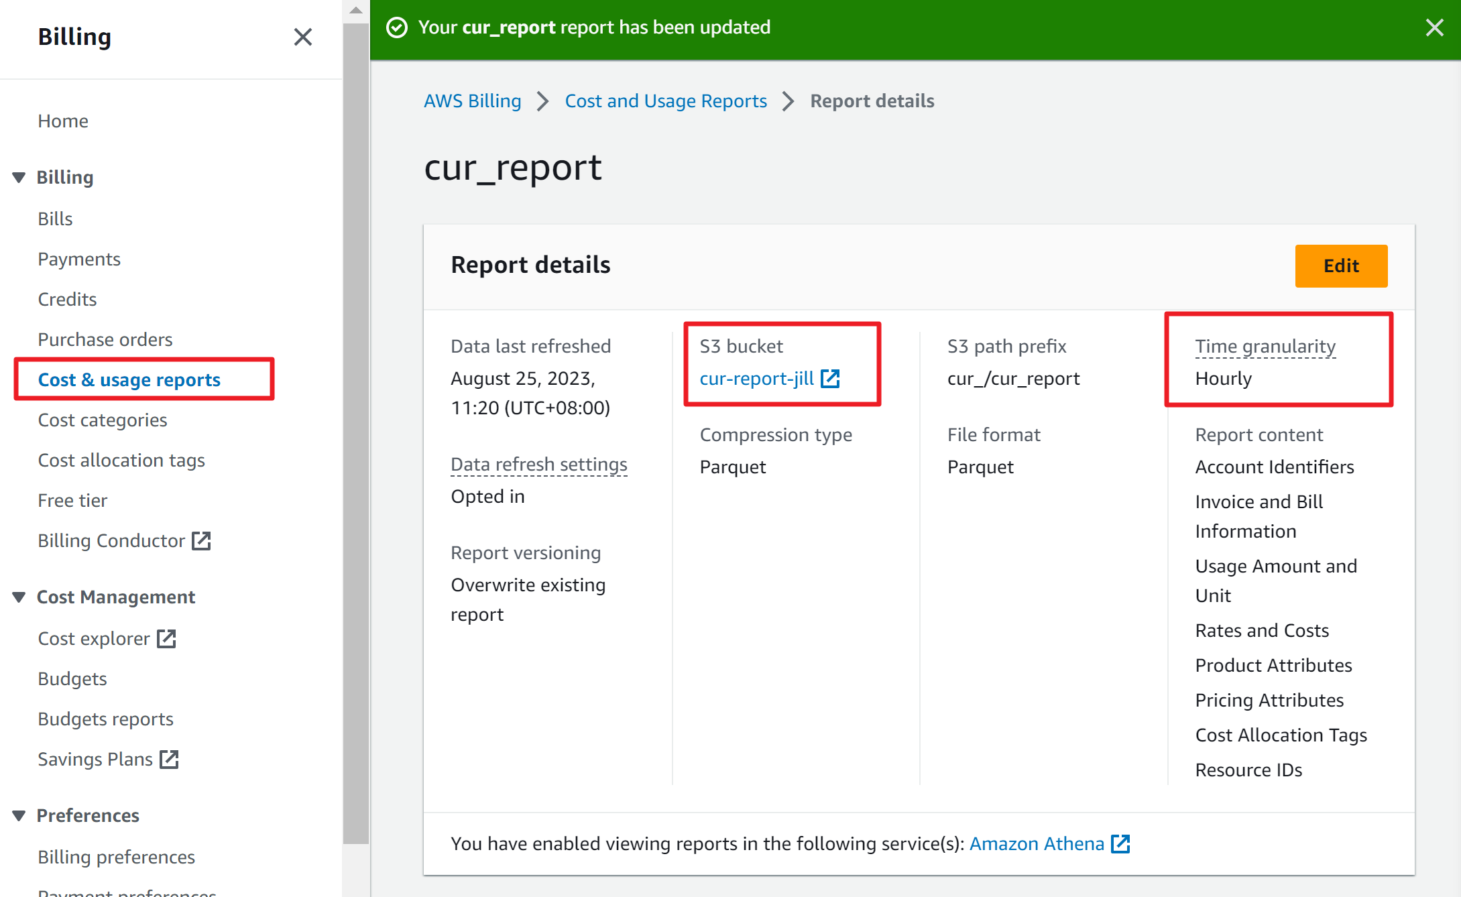
Task: Close the Billing sidebar using the X icon
Action: [303, 37]
